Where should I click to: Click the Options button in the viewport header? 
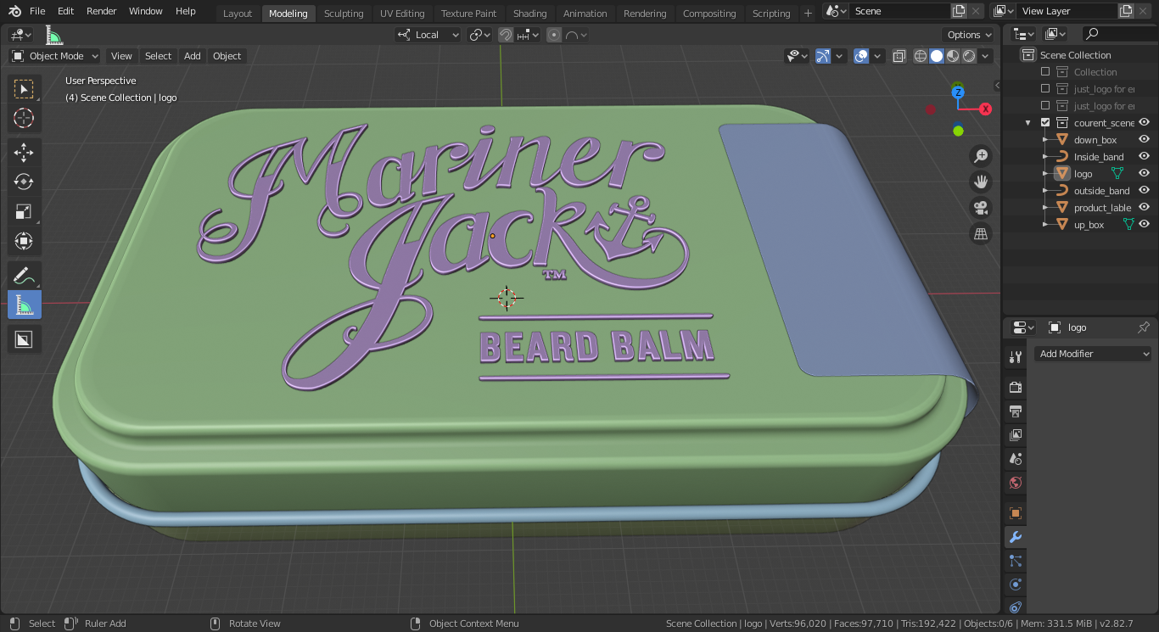[968, 35]
